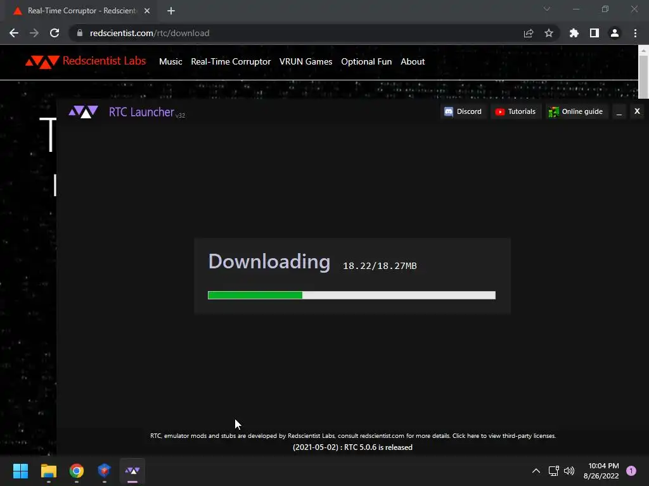This screenshot has width=649, height=486.
Task: Share this page icon in address bar
Action: [529, 33]
